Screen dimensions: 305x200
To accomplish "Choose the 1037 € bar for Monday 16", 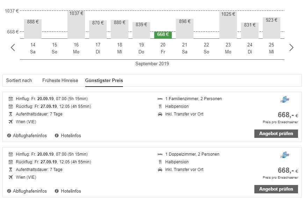I will click(76, 24).
